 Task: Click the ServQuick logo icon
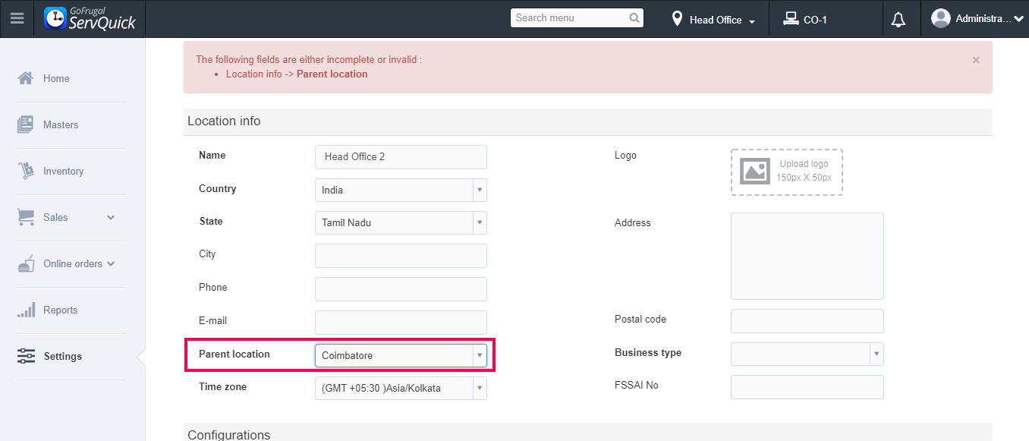(x=55, y=18)
